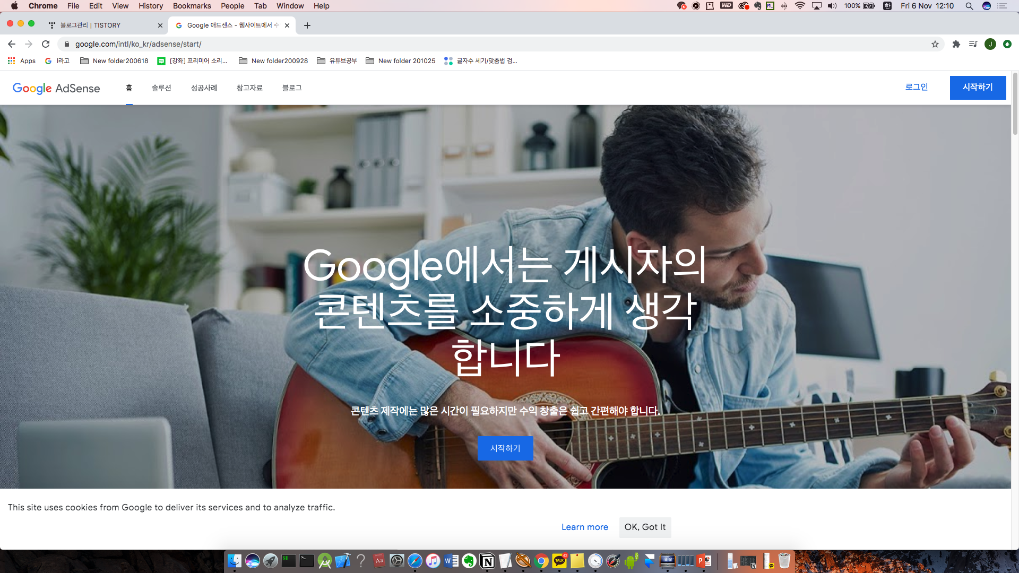Expand the 유튜브공부 bookmark folder
1019x573 pixels.
[x=337, y=61]
